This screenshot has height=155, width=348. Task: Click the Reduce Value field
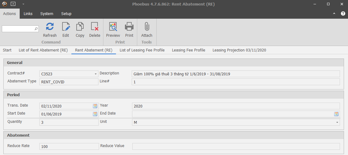point(236,146)
